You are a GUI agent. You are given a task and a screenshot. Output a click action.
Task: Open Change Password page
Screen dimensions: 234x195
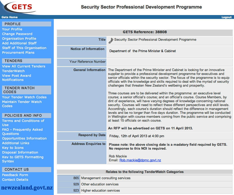[17, 34]
